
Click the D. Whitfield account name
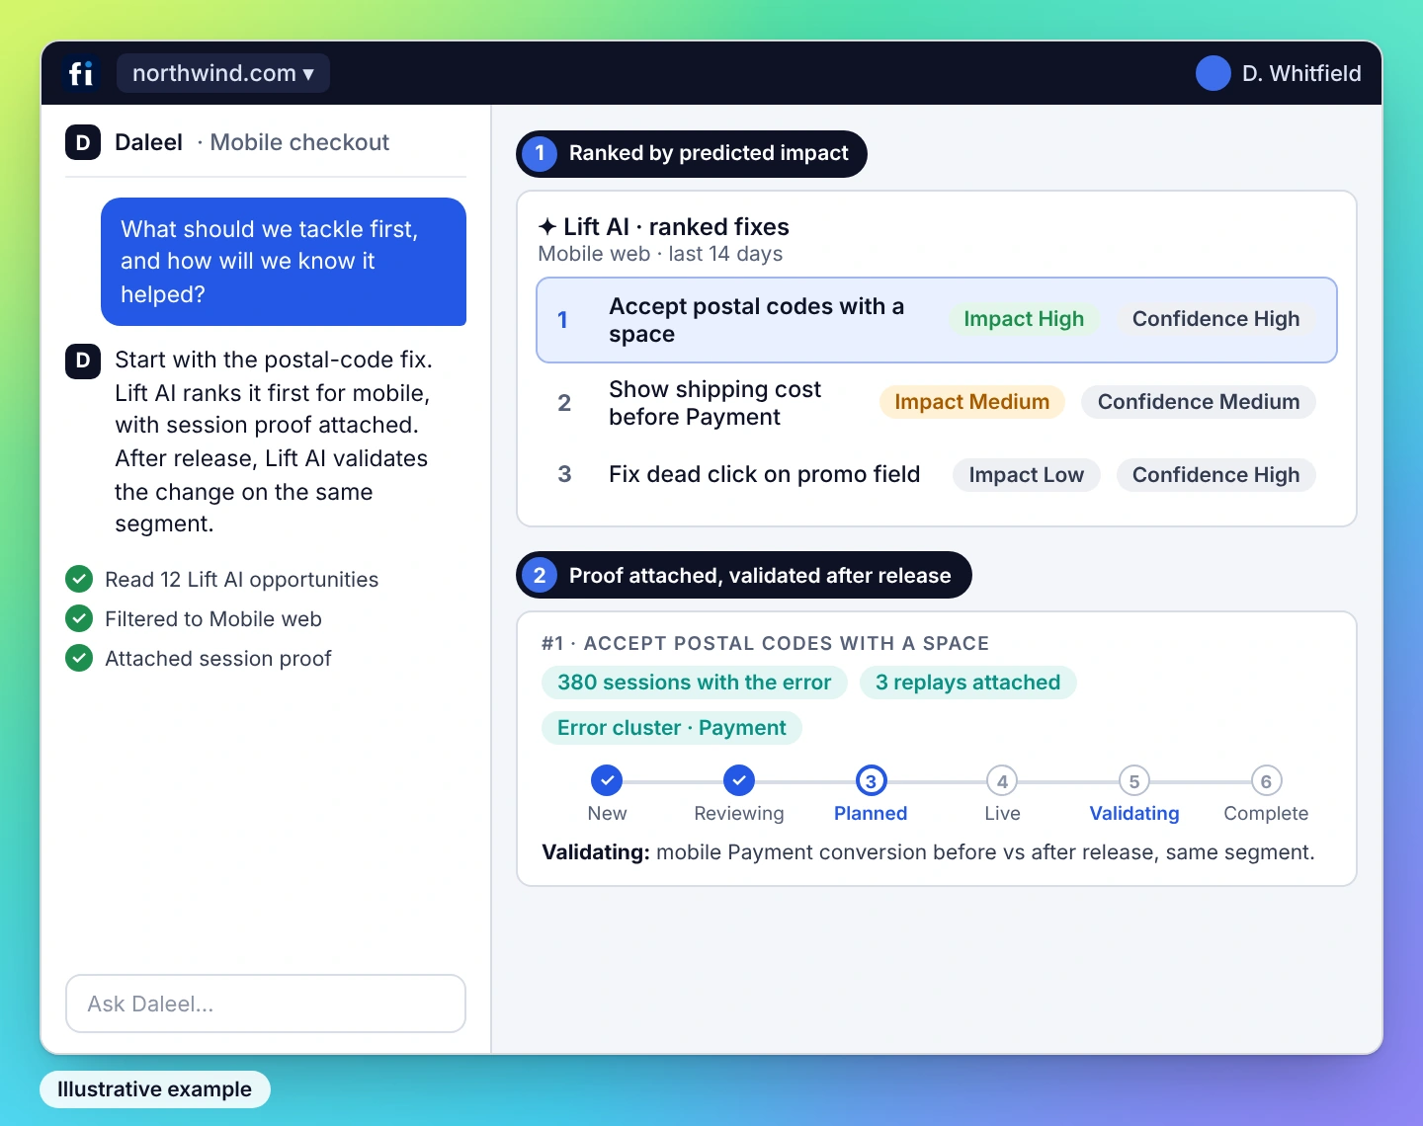pos(1301,73)
